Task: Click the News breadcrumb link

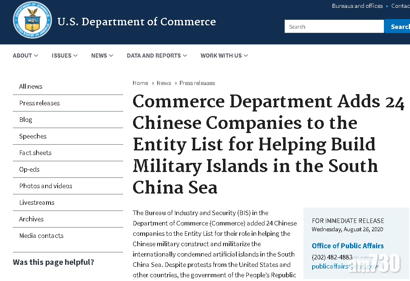Action: (164, 83)
